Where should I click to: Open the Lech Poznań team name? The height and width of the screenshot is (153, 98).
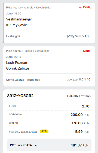click(17, 63)
